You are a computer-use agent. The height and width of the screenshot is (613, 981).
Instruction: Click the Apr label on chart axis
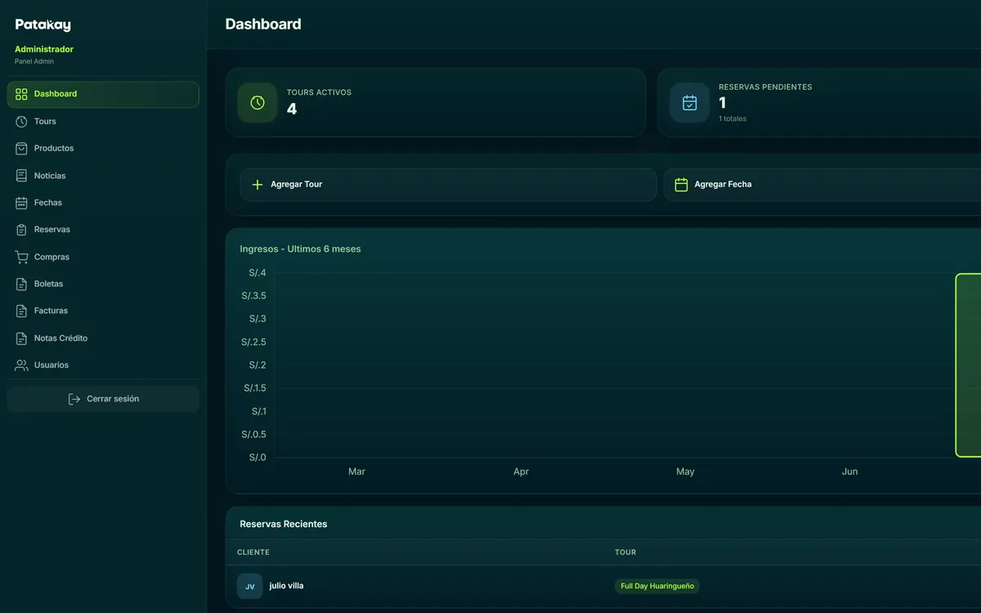pos(521,472)
